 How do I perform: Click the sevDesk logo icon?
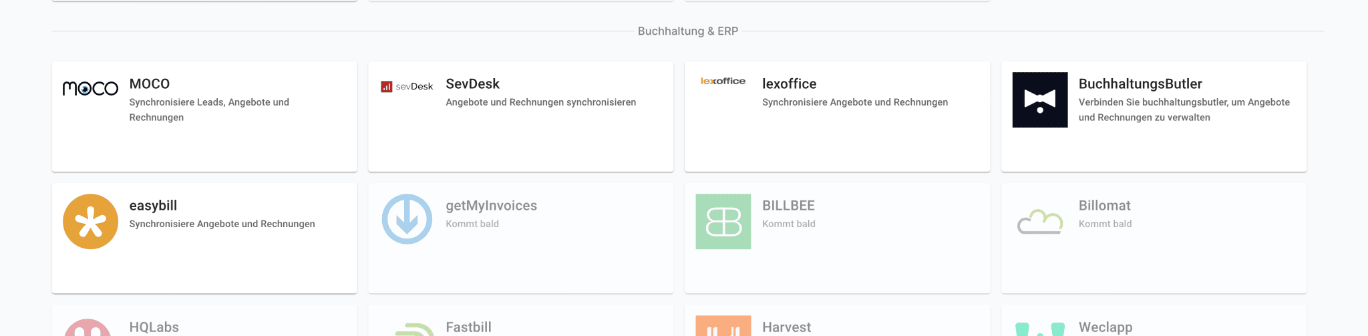tap(407, 86)
